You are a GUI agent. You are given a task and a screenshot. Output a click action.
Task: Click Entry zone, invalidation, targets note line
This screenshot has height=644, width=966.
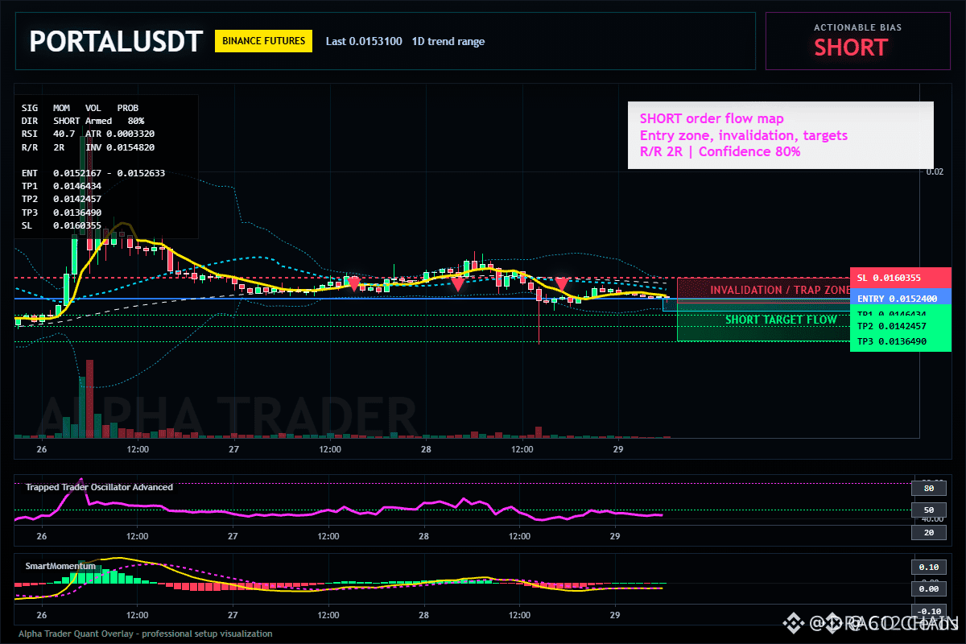[744, 135]
